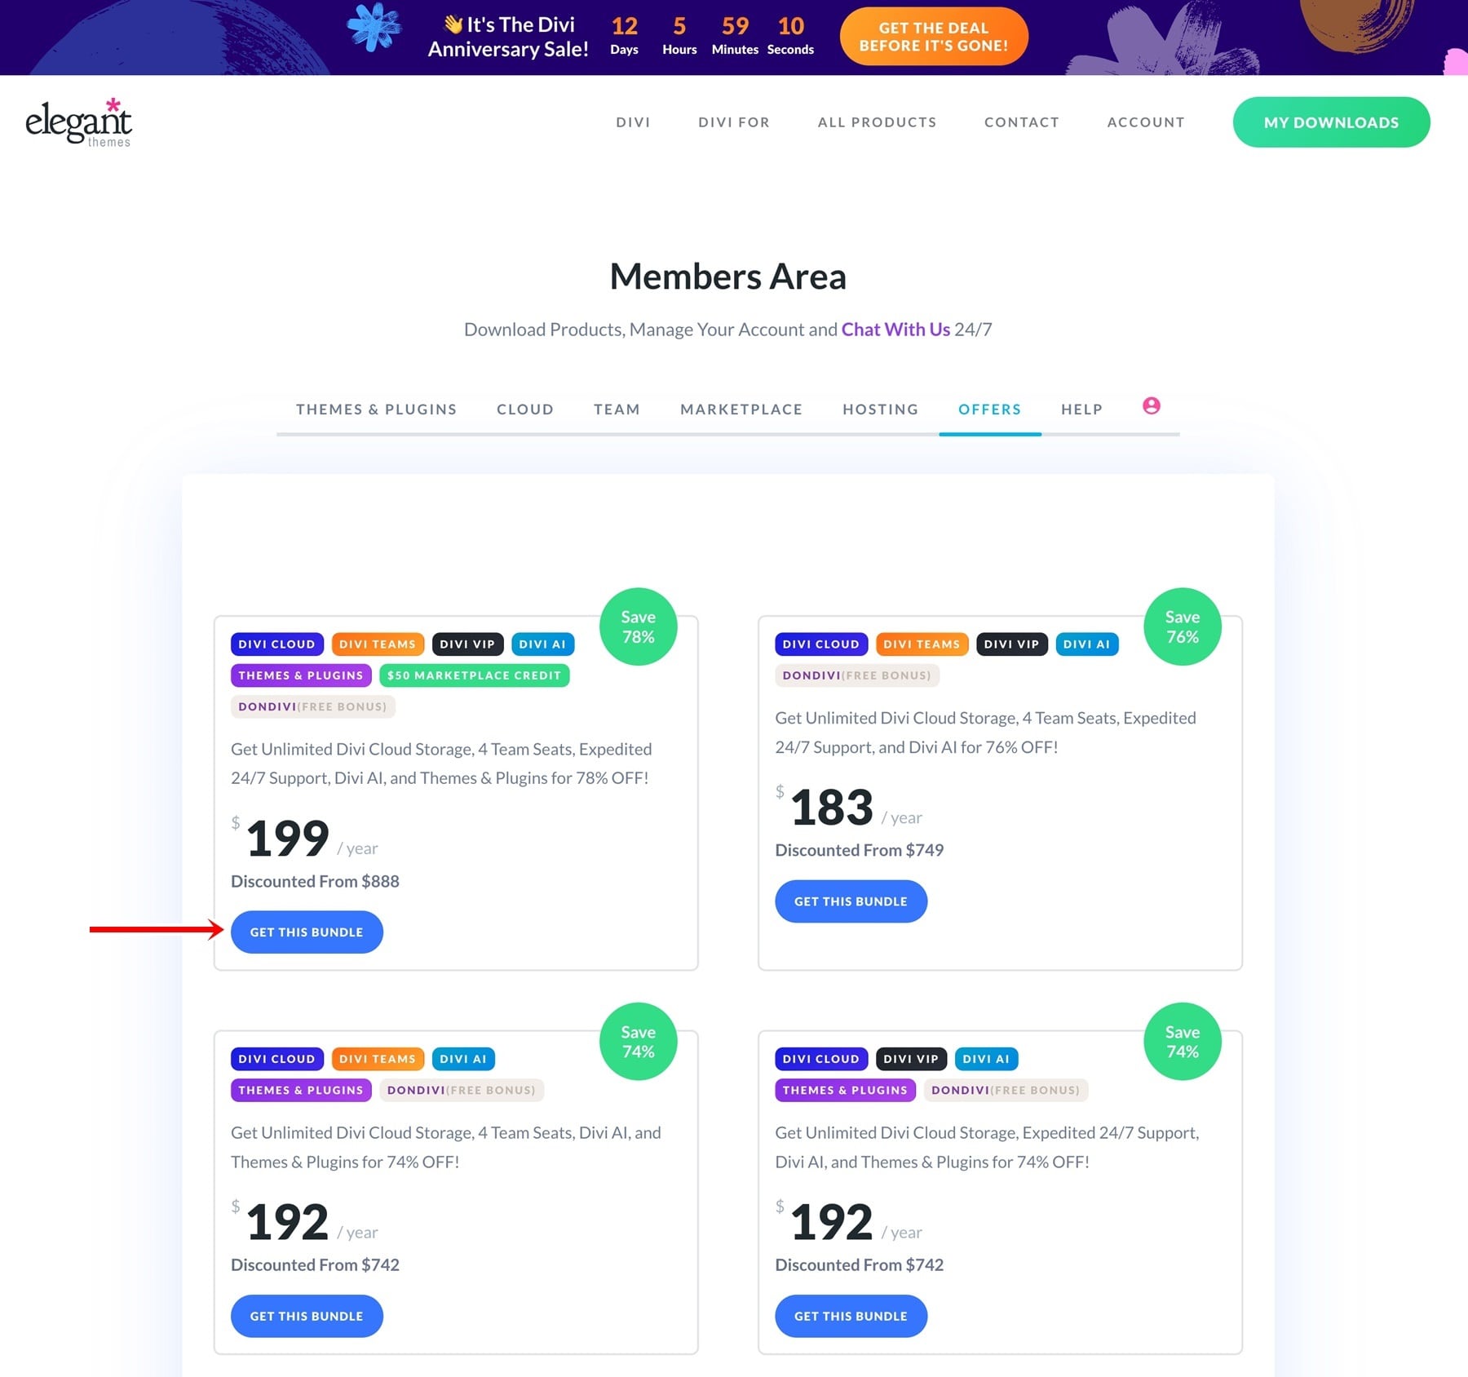Get the $199 per year bundle
Screen dimensions: 1468x1377
(307, 932)
